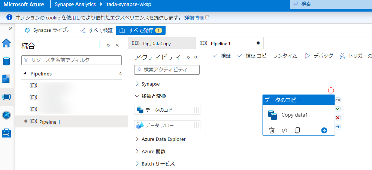372x170 pixels.
Task: Click blue arrow on Copy data1
Action: pos(324,130)
